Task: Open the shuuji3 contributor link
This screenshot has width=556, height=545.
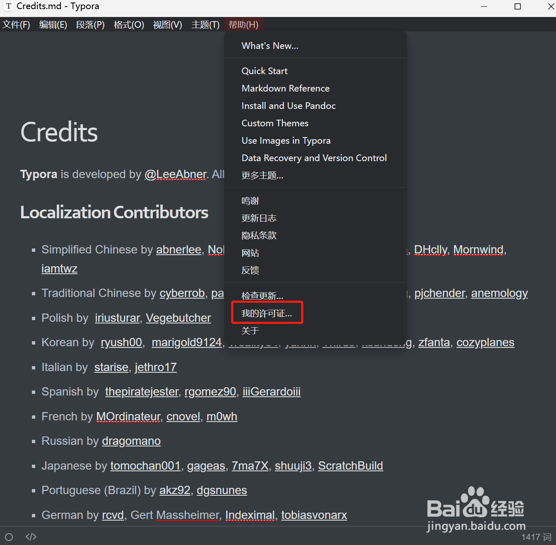Action: tap(293, 466)
